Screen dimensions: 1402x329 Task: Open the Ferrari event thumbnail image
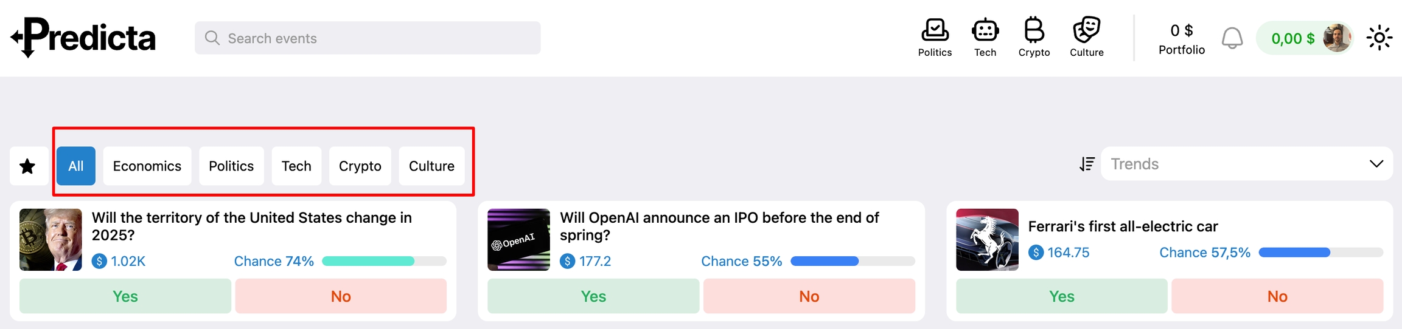987,240
